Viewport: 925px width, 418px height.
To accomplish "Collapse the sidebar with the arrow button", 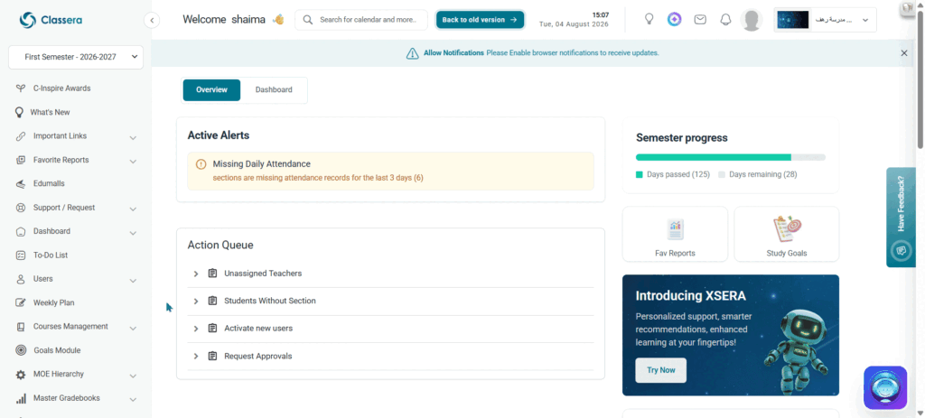I will pos(152,20).
